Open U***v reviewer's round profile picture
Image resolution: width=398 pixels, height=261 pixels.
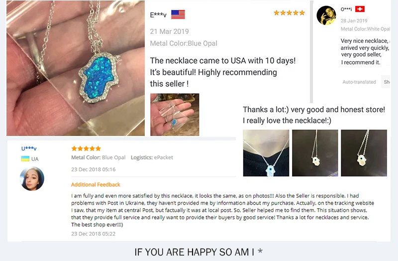point(32,178)
